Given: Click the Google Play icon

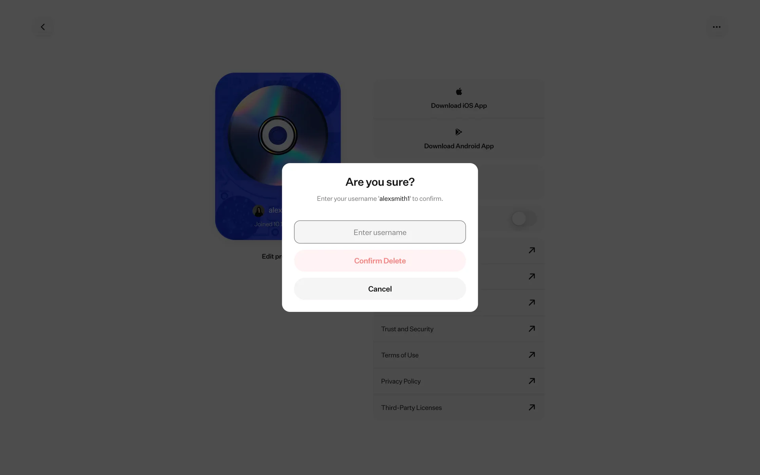Looking at the screenshot, I should [459, 132].
